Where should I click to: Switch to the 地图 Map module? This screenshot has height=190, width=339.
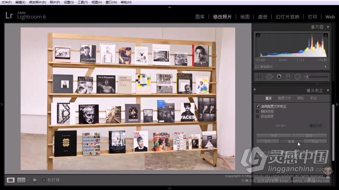245,17
